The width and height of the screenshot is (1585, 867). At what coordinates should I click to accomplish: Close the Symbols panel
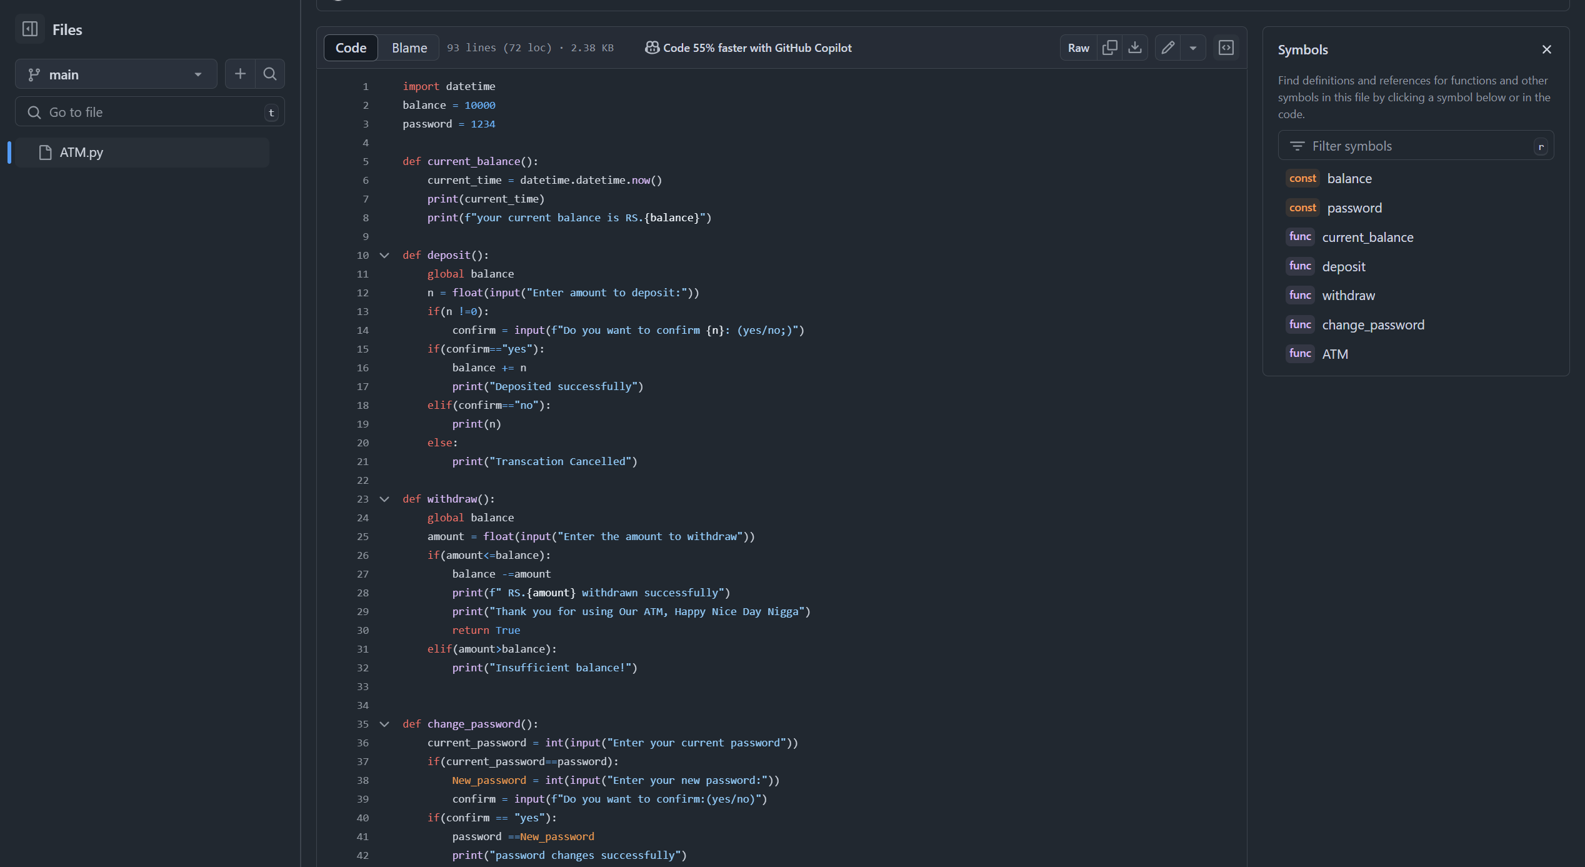click(x=1547, y=49)
